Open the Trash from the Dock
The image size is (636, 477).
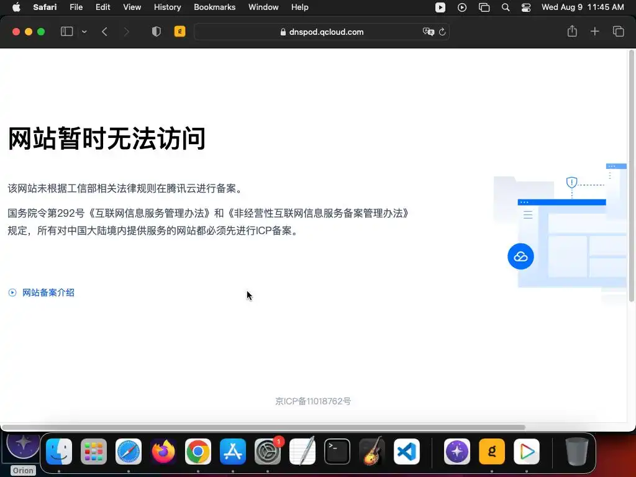pyautogui.click(x=577, y=451)
